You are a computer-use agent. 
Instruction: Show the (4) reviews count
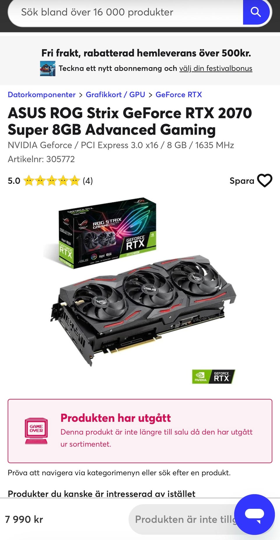point(88,181)
